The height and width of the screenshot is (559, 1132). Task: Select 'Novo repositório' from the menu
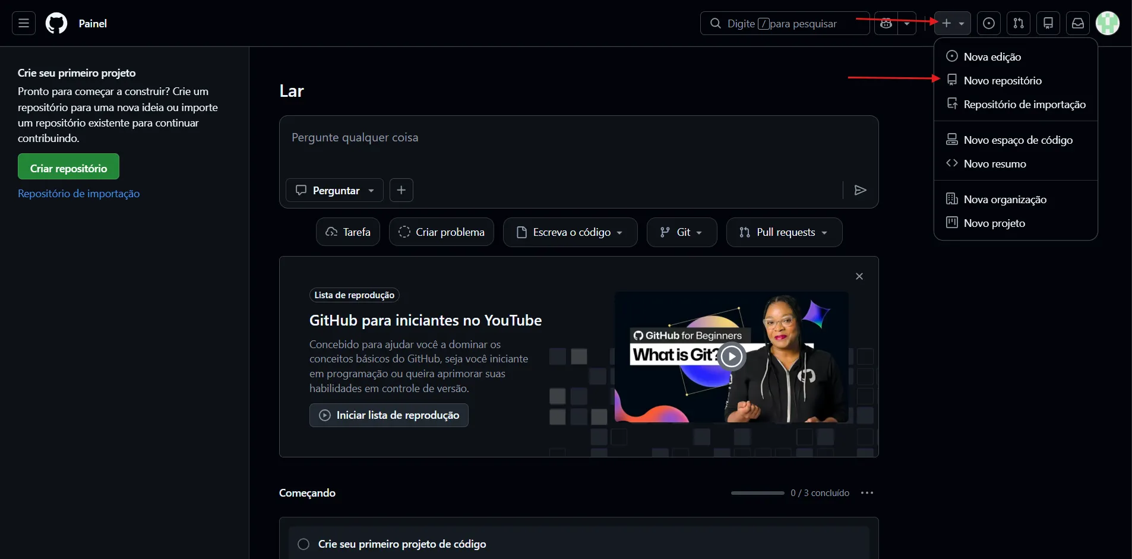(1003, 81)
